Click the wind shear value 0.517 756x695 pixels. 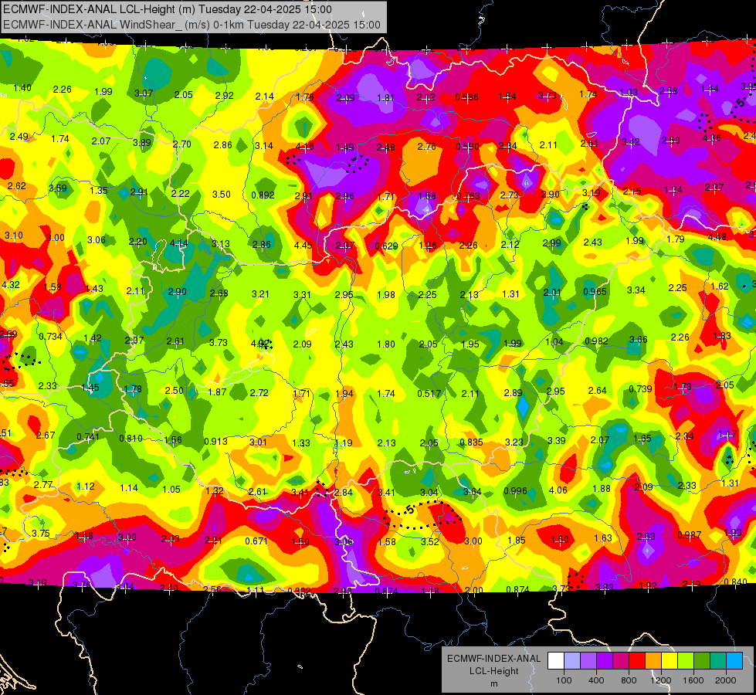point(429,394)
